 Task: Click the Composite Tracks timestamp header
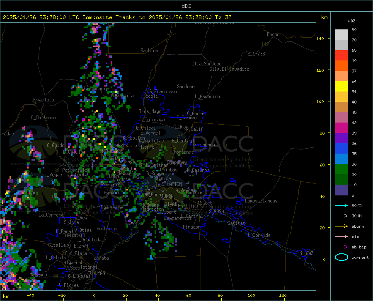tap(117, 17)
